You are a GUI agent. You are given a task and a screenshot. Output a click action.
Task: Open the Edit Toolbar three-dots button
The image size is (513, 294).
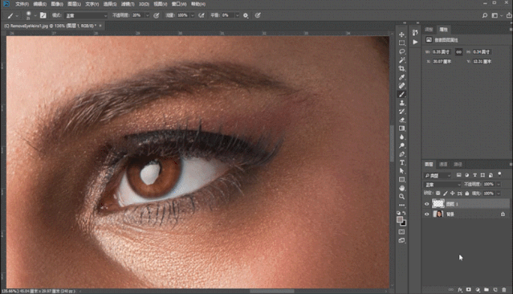[x=401, y=205]
